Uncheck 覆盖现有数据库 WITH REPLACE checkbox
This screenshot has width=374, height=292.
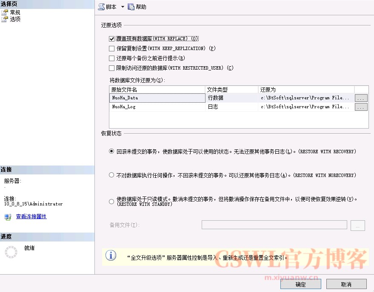click(112, 39)
